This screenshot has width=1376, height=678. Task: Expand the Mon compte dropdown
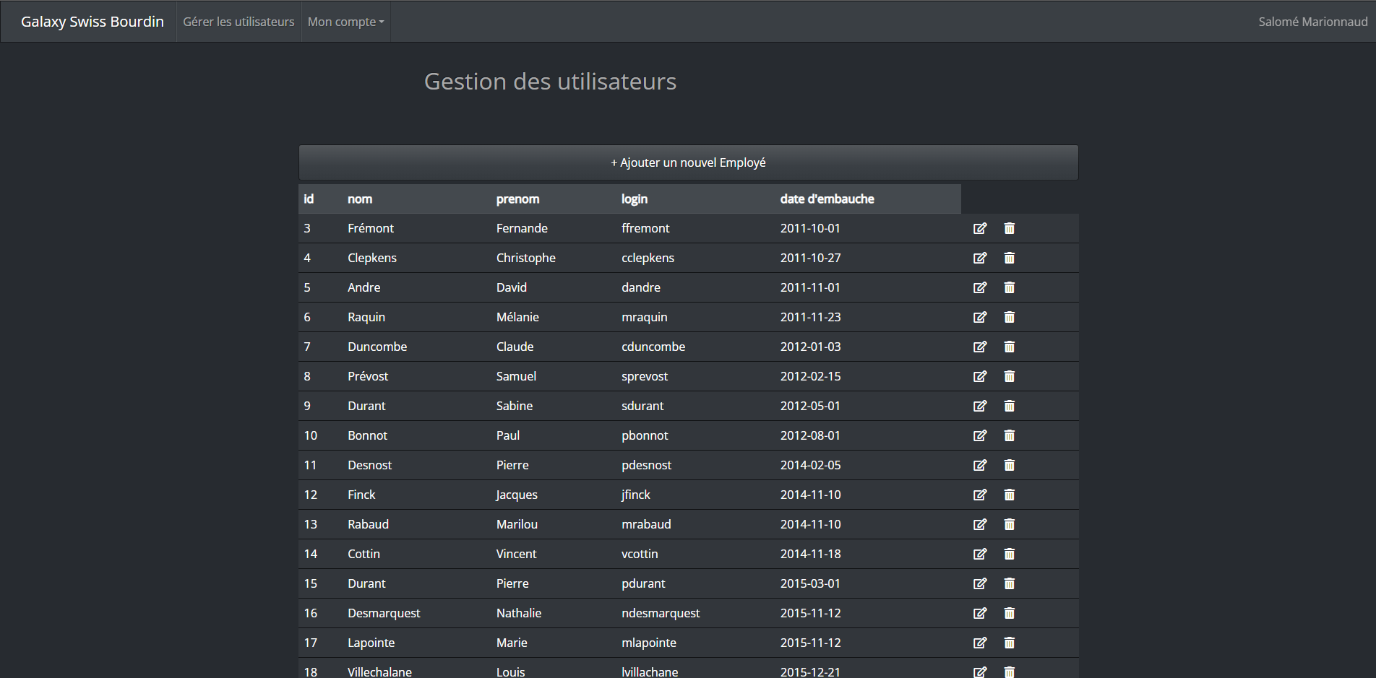(345, 22)
